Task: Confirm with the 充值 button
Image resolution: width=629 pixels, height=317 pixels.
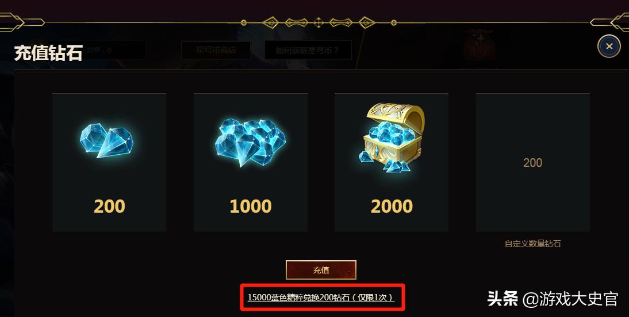Action: pyautogui.click(x=321, y=270)
